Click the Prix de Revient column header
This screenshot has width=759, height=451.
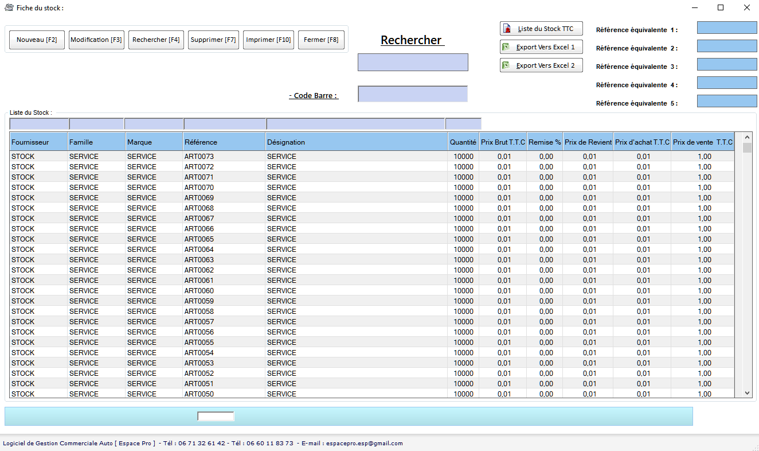pos(588,142)
